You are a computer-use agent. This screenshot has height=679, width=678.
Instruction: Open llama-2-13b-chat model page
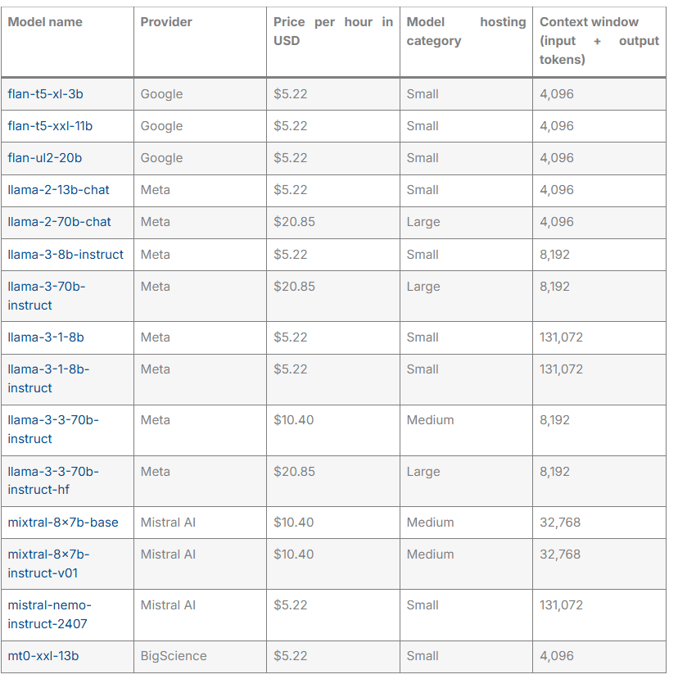(x=58, y=190)
